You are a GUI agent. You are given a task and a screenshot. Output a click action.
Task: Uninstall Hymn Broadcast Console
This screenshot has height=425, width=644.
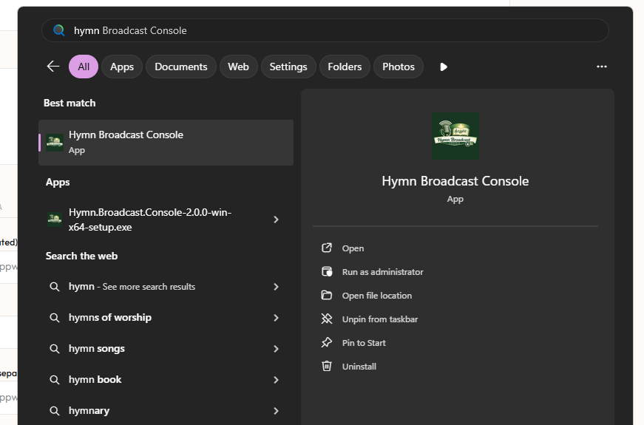point(359,367)
